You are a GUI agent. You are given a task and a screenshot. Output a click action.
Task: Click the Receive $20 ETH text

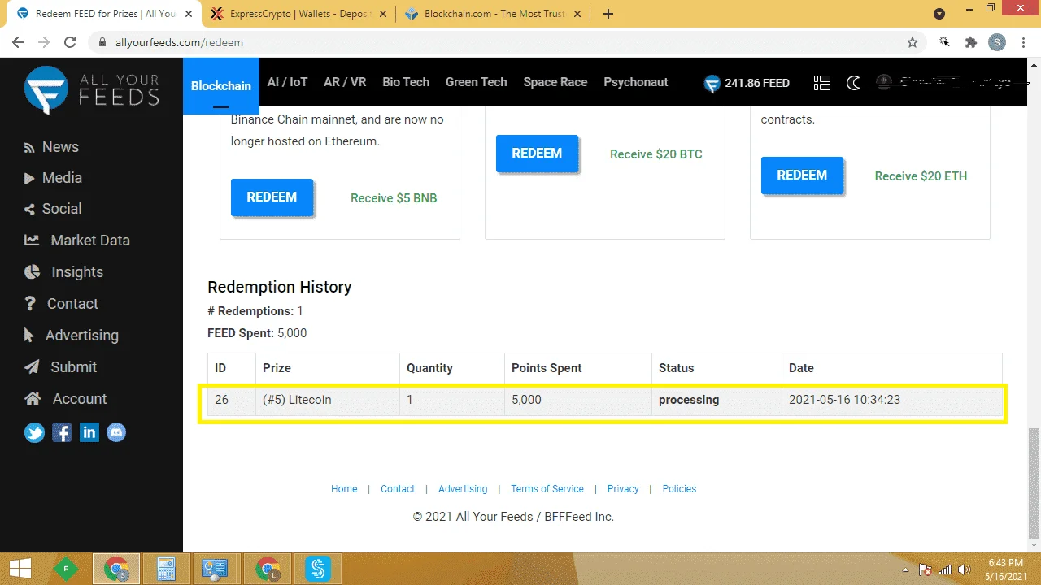tap(921, 176)
